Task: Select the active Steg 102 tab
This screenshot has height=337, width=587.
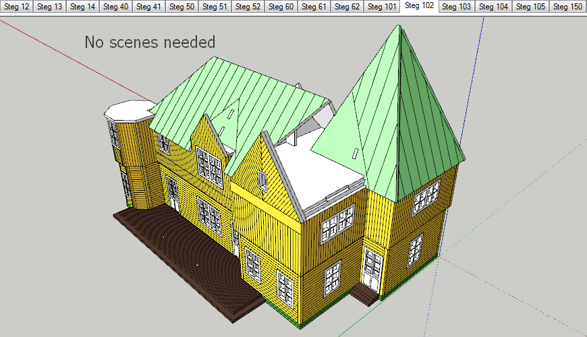Action: pyautogui.click(x=419, y=6)
